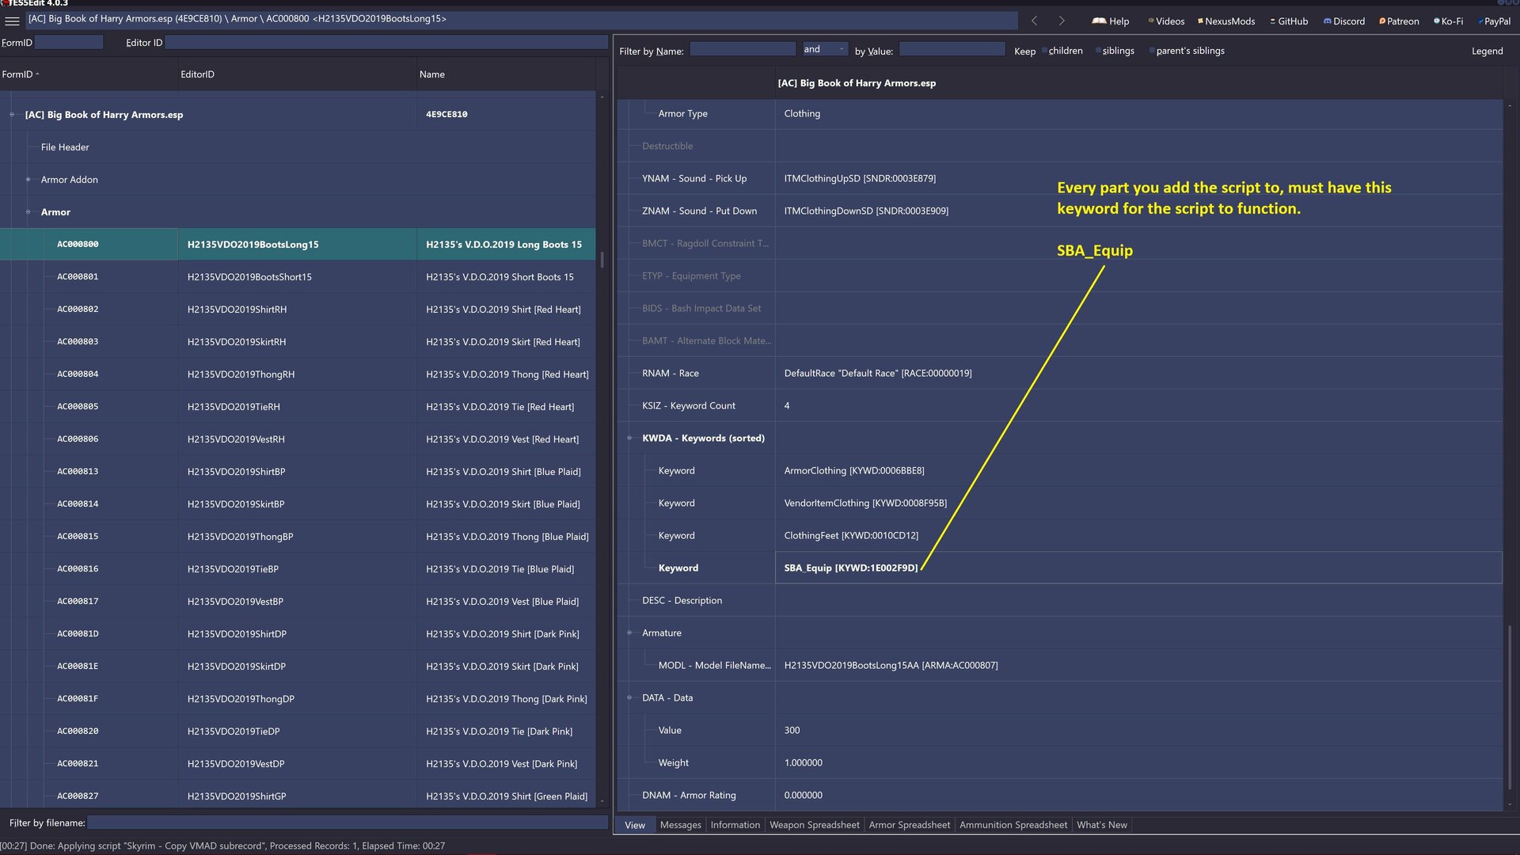Open the GitHub toolbar link

coord(1289,21)
